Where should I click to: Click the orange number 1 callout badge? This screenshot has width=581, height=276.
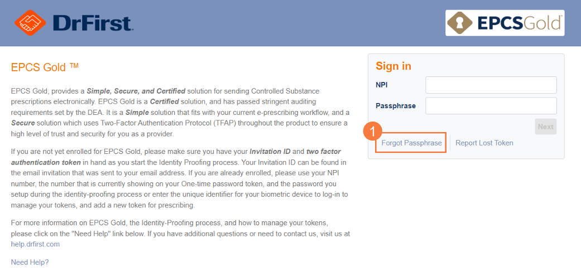coord(373,131)
